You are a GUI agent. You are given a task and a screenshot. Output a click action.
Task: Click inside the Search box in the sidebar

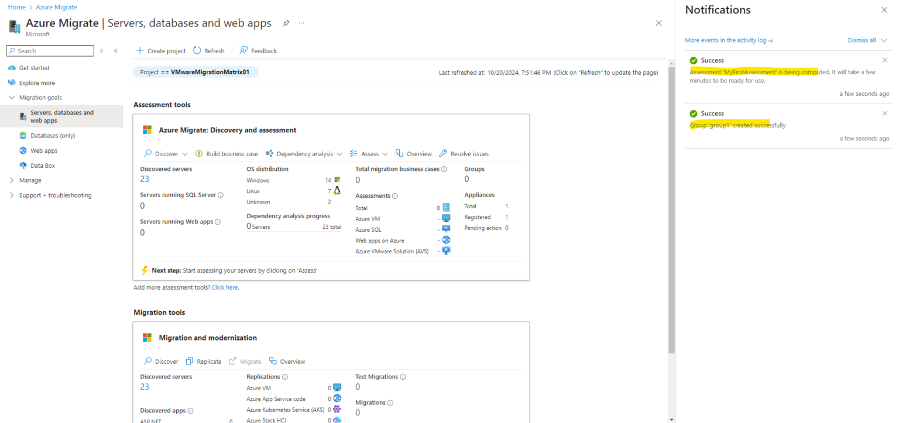50,51
